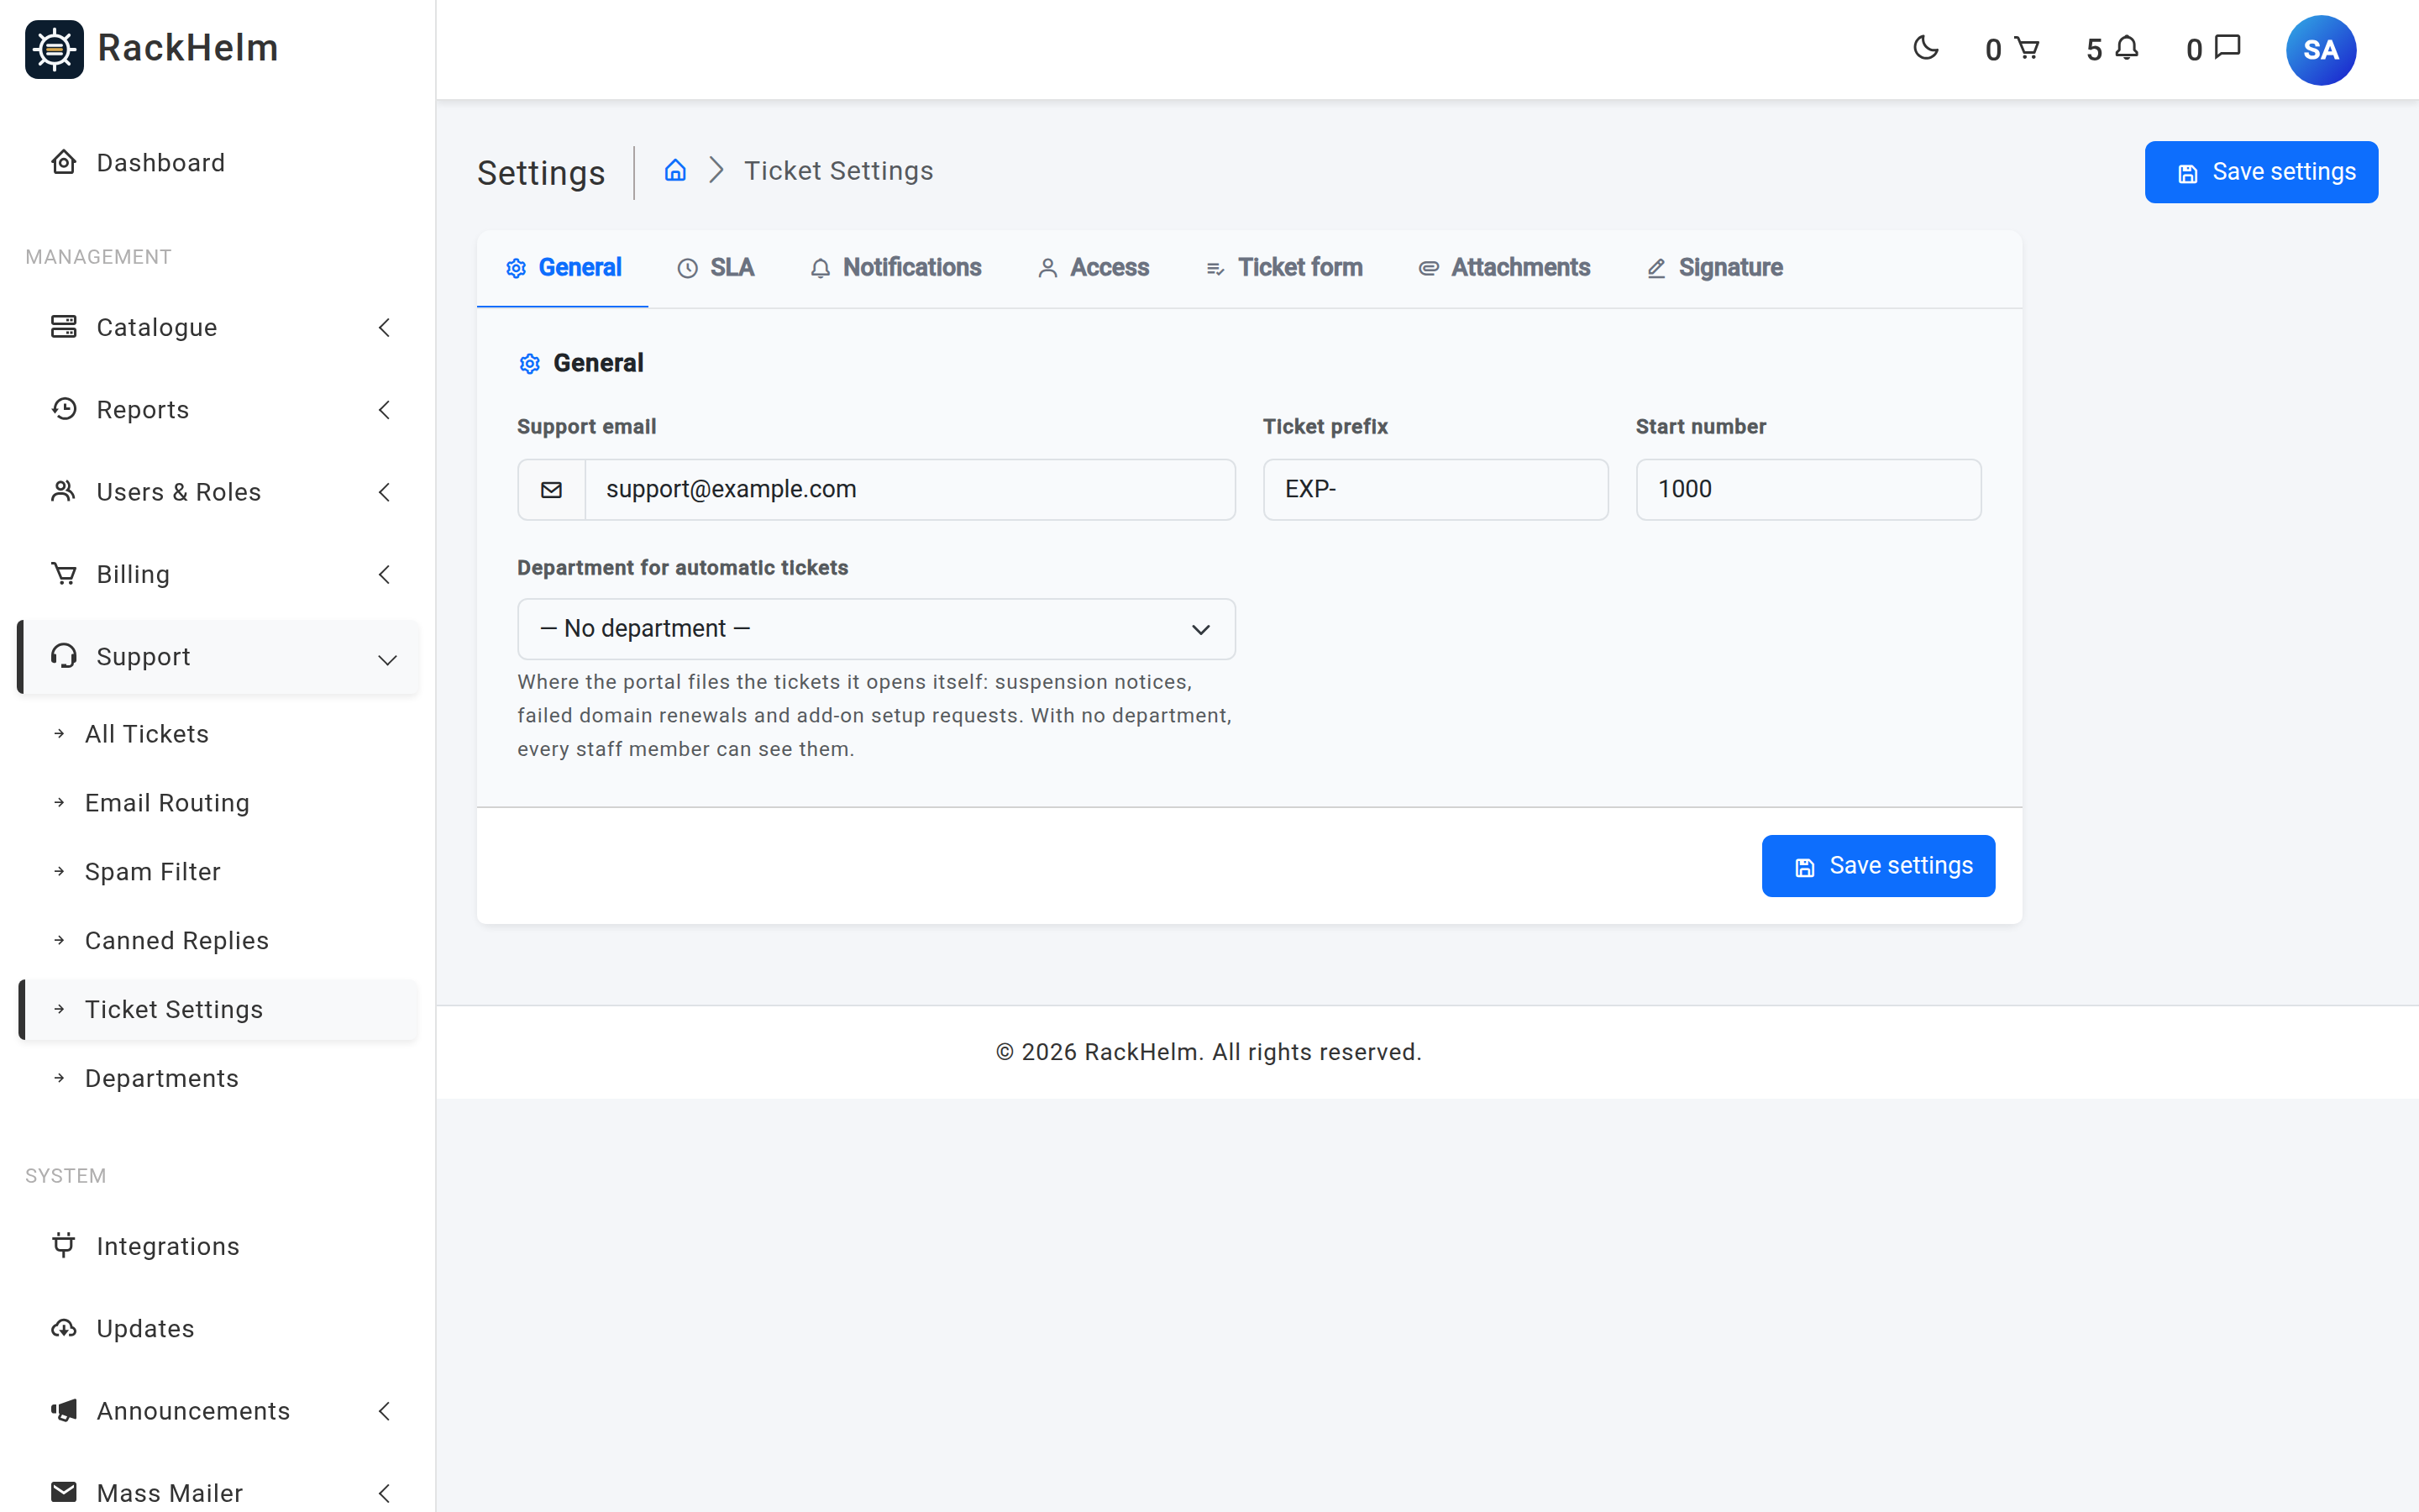This screenshot has width=2419, height=1512.
Task: Open Ticket Settings in sidebar
Action: pos(218,1010)
